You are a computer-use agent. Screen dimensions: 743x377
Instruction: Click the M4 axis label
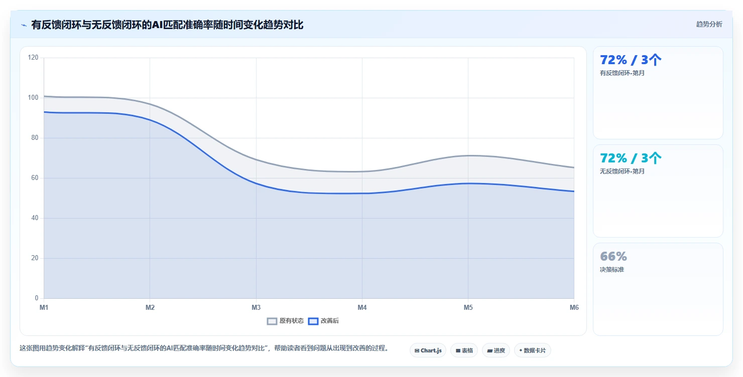click(x=362, y=308)
